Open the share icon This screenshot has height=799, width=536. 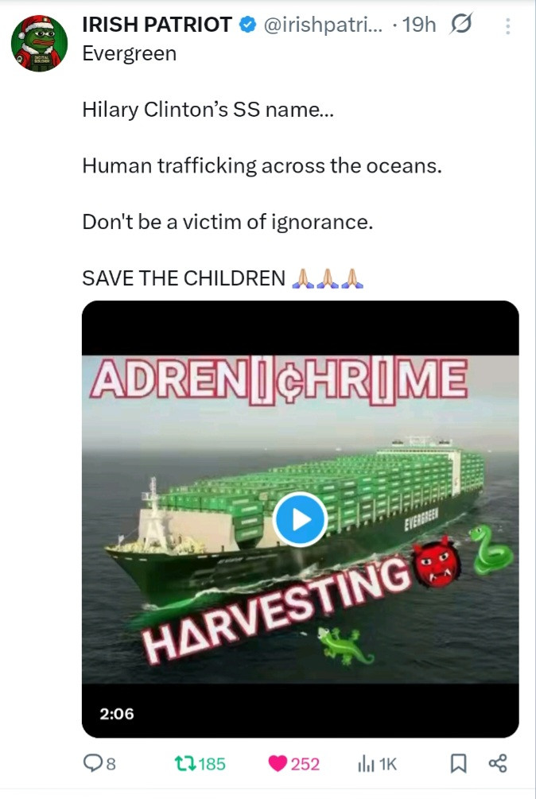coord(498,763)
